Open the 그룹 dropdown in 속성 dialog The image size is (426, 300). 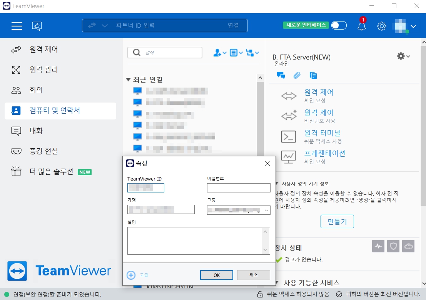239,210
